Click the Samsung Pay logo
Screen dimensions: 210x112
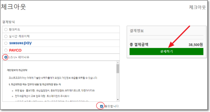pyautogui.click(x=20, y=43)
